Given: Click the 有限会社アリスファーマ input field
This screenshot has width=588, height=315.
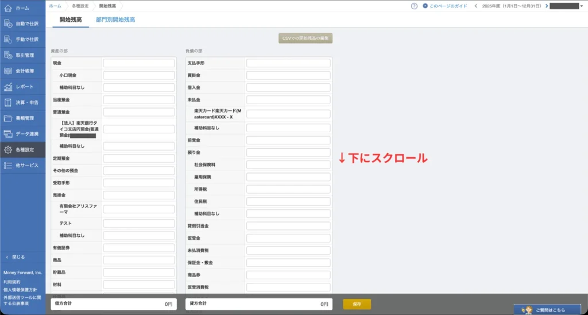Looking at the screenshot, I should click(139, 209).
